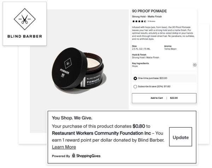Open the 79 Reviews link
Image resolution: width=212 pixels, height=168 pixels.
click(x=151, y=21)
